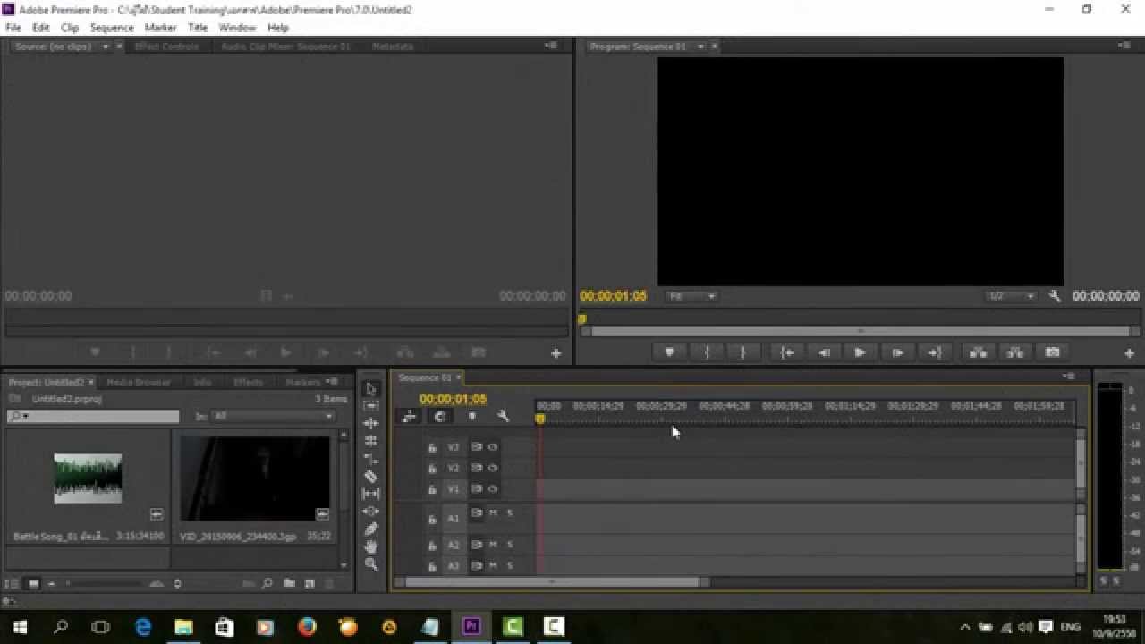Viewport: 1145px width, 644px height.
Task: Solo audio track A3
Action: click(x=510, y=566)
